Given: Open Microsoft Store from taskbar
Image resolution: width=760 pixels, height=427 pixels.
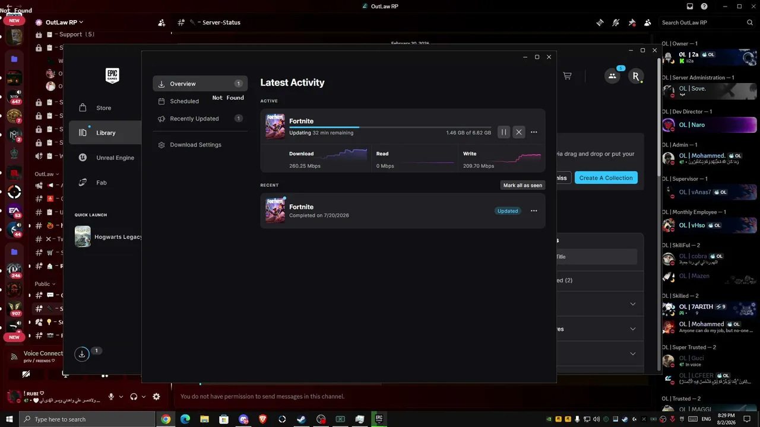Looking at the screenshot, I should coord(224,419).
